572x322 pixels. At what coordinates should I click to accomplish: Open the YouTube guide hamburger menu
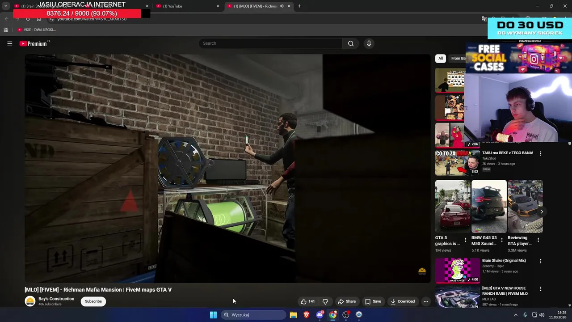9,43
